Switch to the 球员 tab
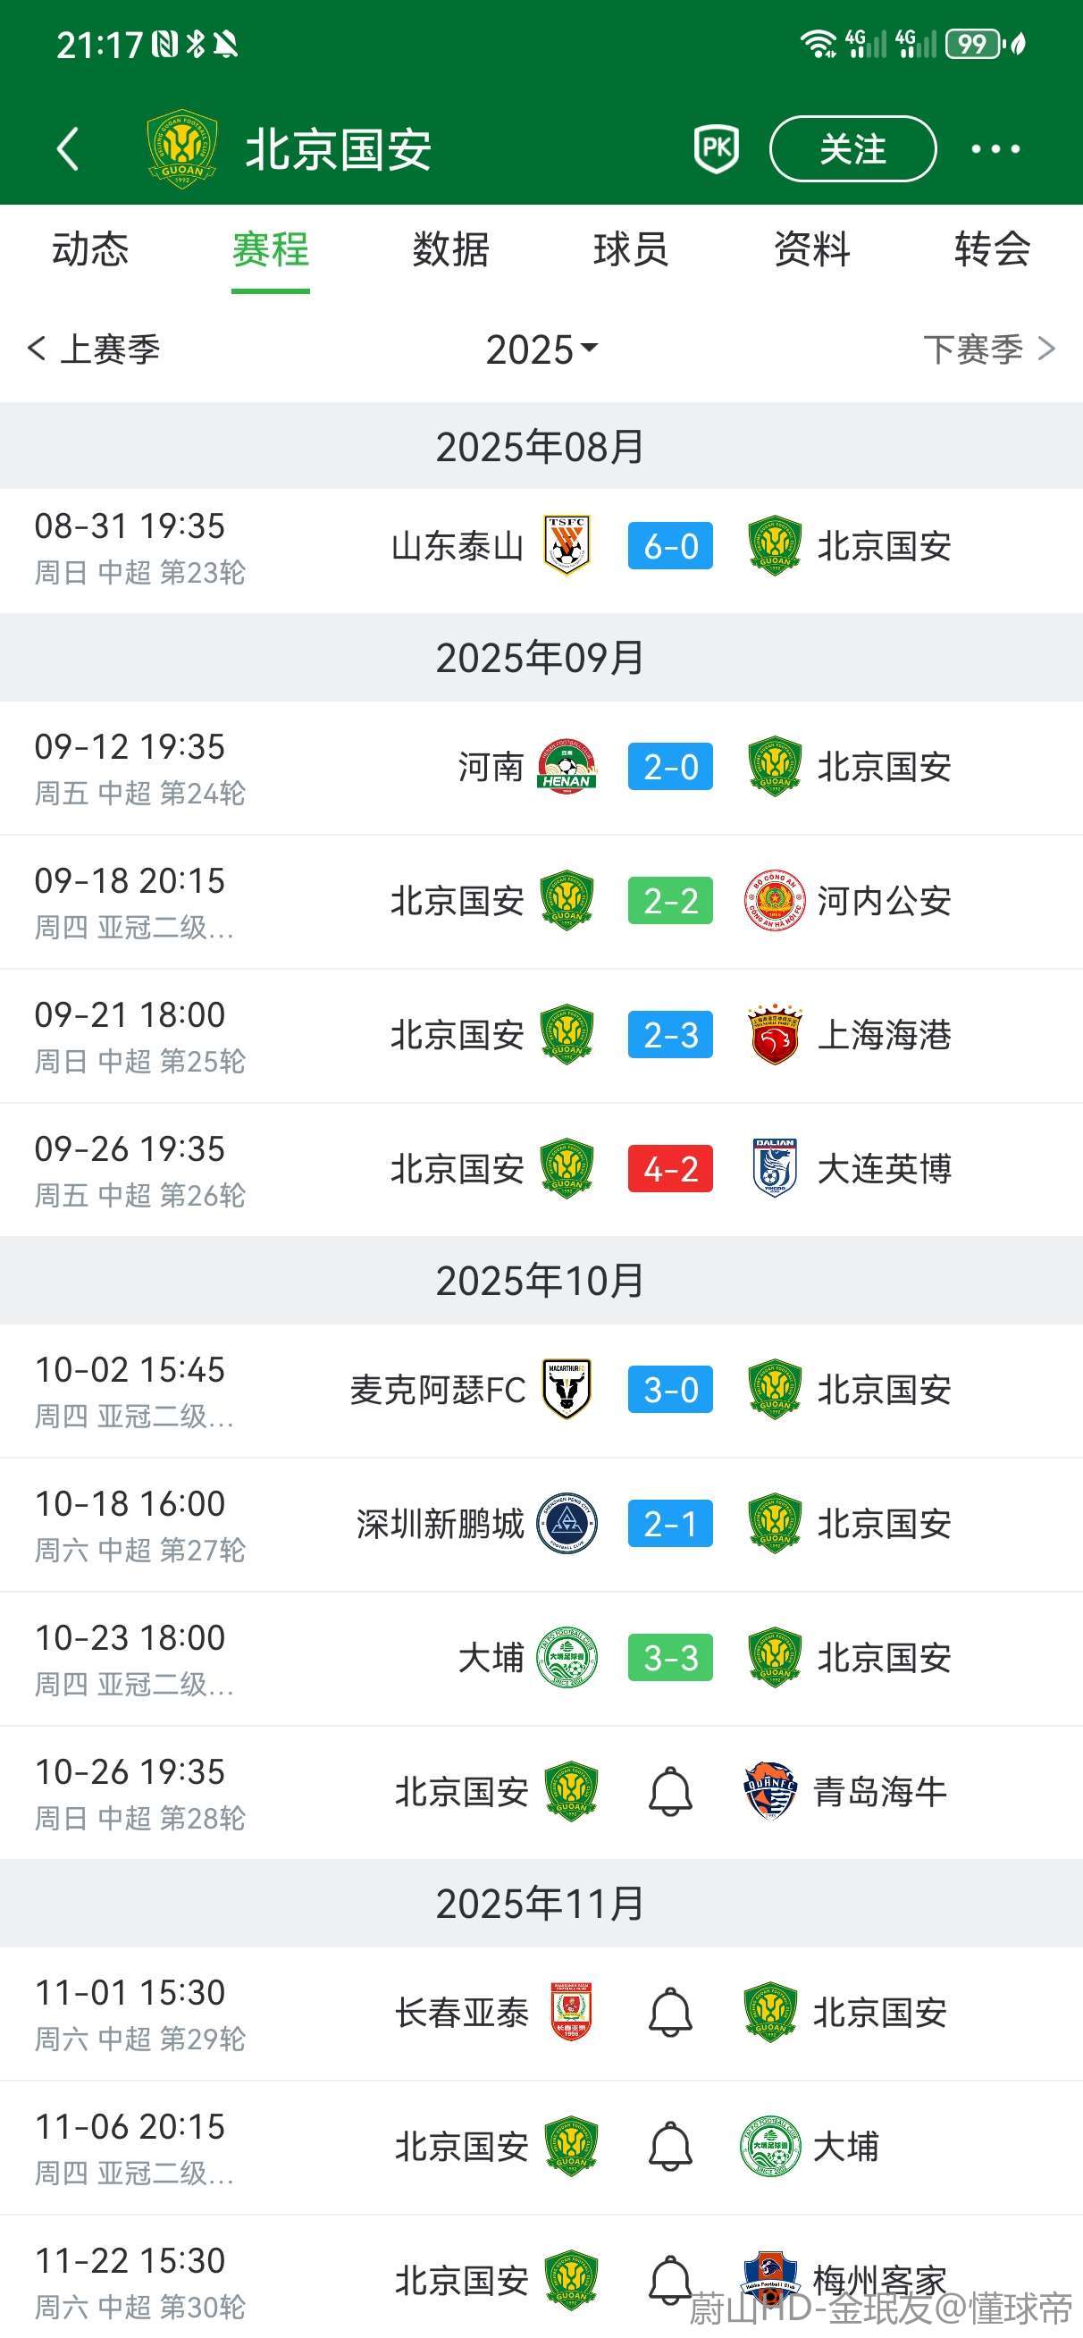This screenshot has height=2338, width=1083. pos(631,249)
